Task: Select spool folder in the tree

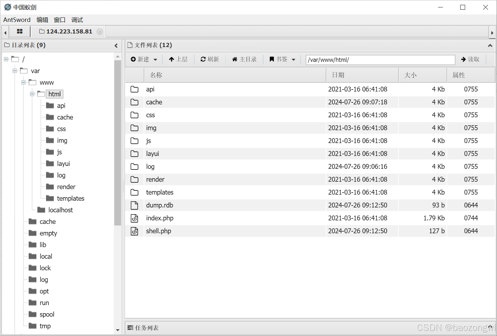Action: [x=47, y=314]
